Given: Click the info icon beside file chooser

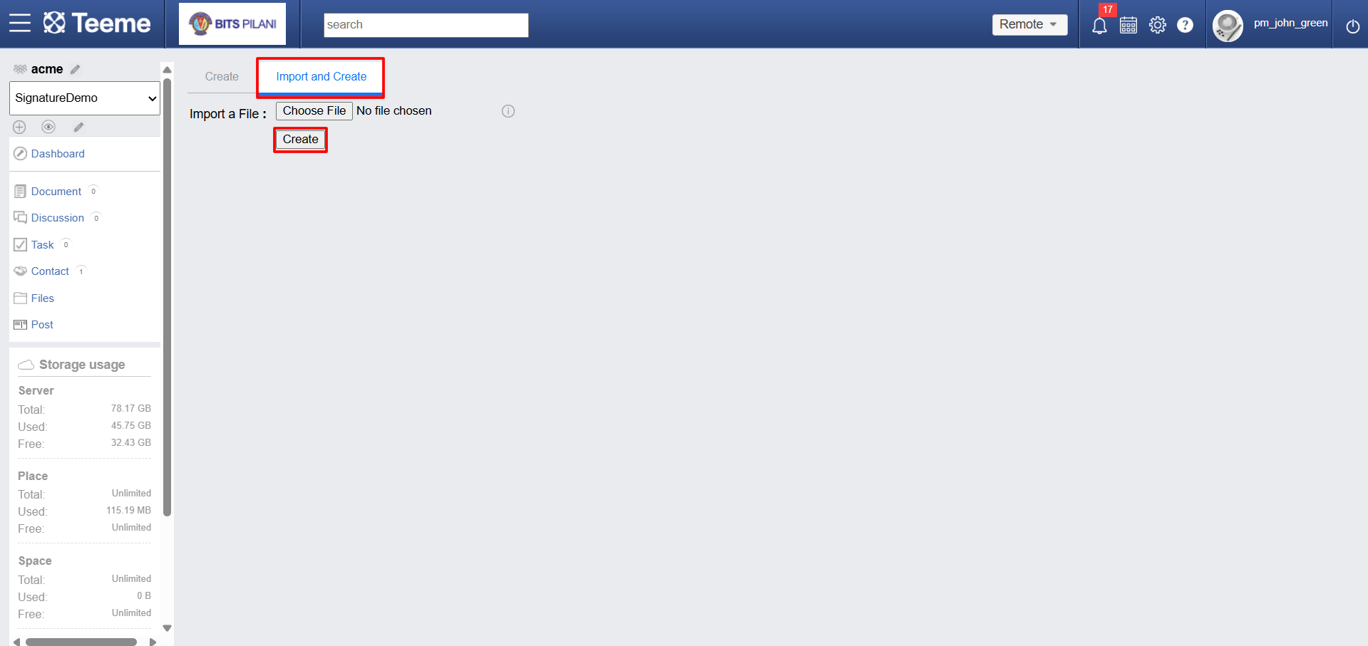Looking at the screenshot, I should coord(508,111).
